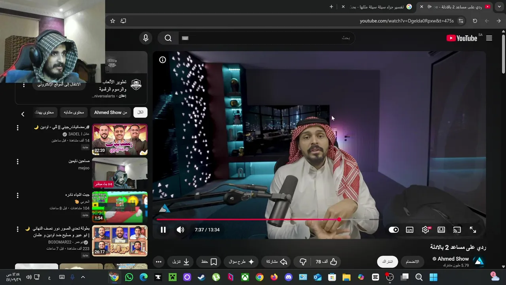Save the video with حفظ
The image size is (506, 285).
click(x=209, y=262)
